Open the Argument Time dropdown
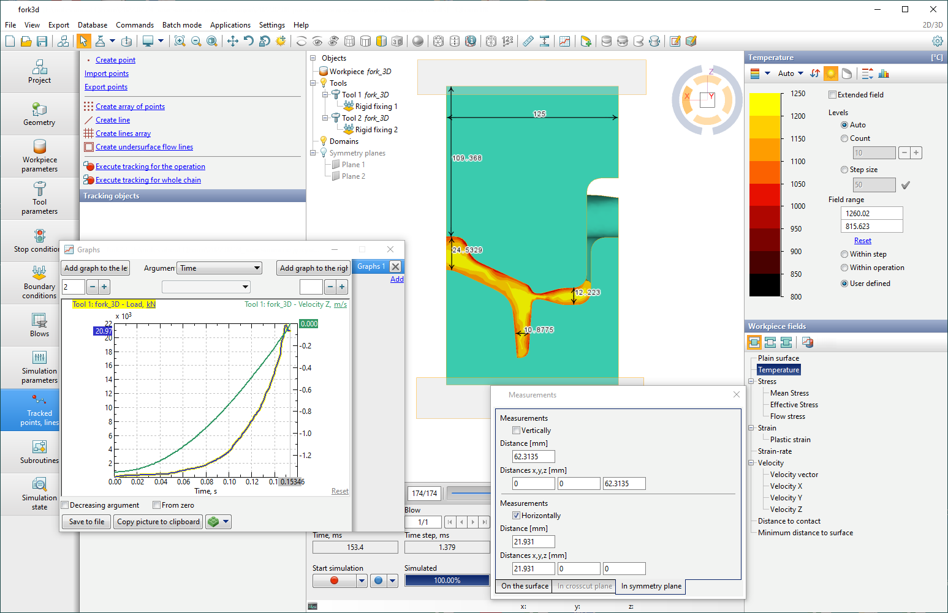The height and width of the screenshot is (613, 948). [x=219, y=268]
